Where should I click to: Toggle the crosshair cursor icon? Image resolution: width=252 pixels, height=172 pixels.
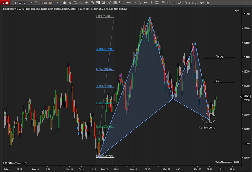[86, 3]
